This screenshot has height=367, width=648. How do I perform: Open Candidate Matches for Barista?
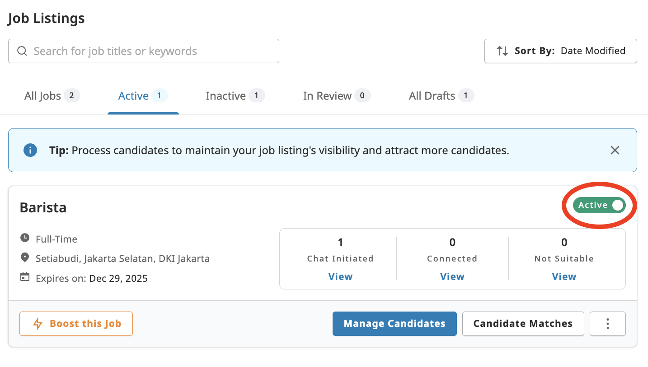coord(523,324)
